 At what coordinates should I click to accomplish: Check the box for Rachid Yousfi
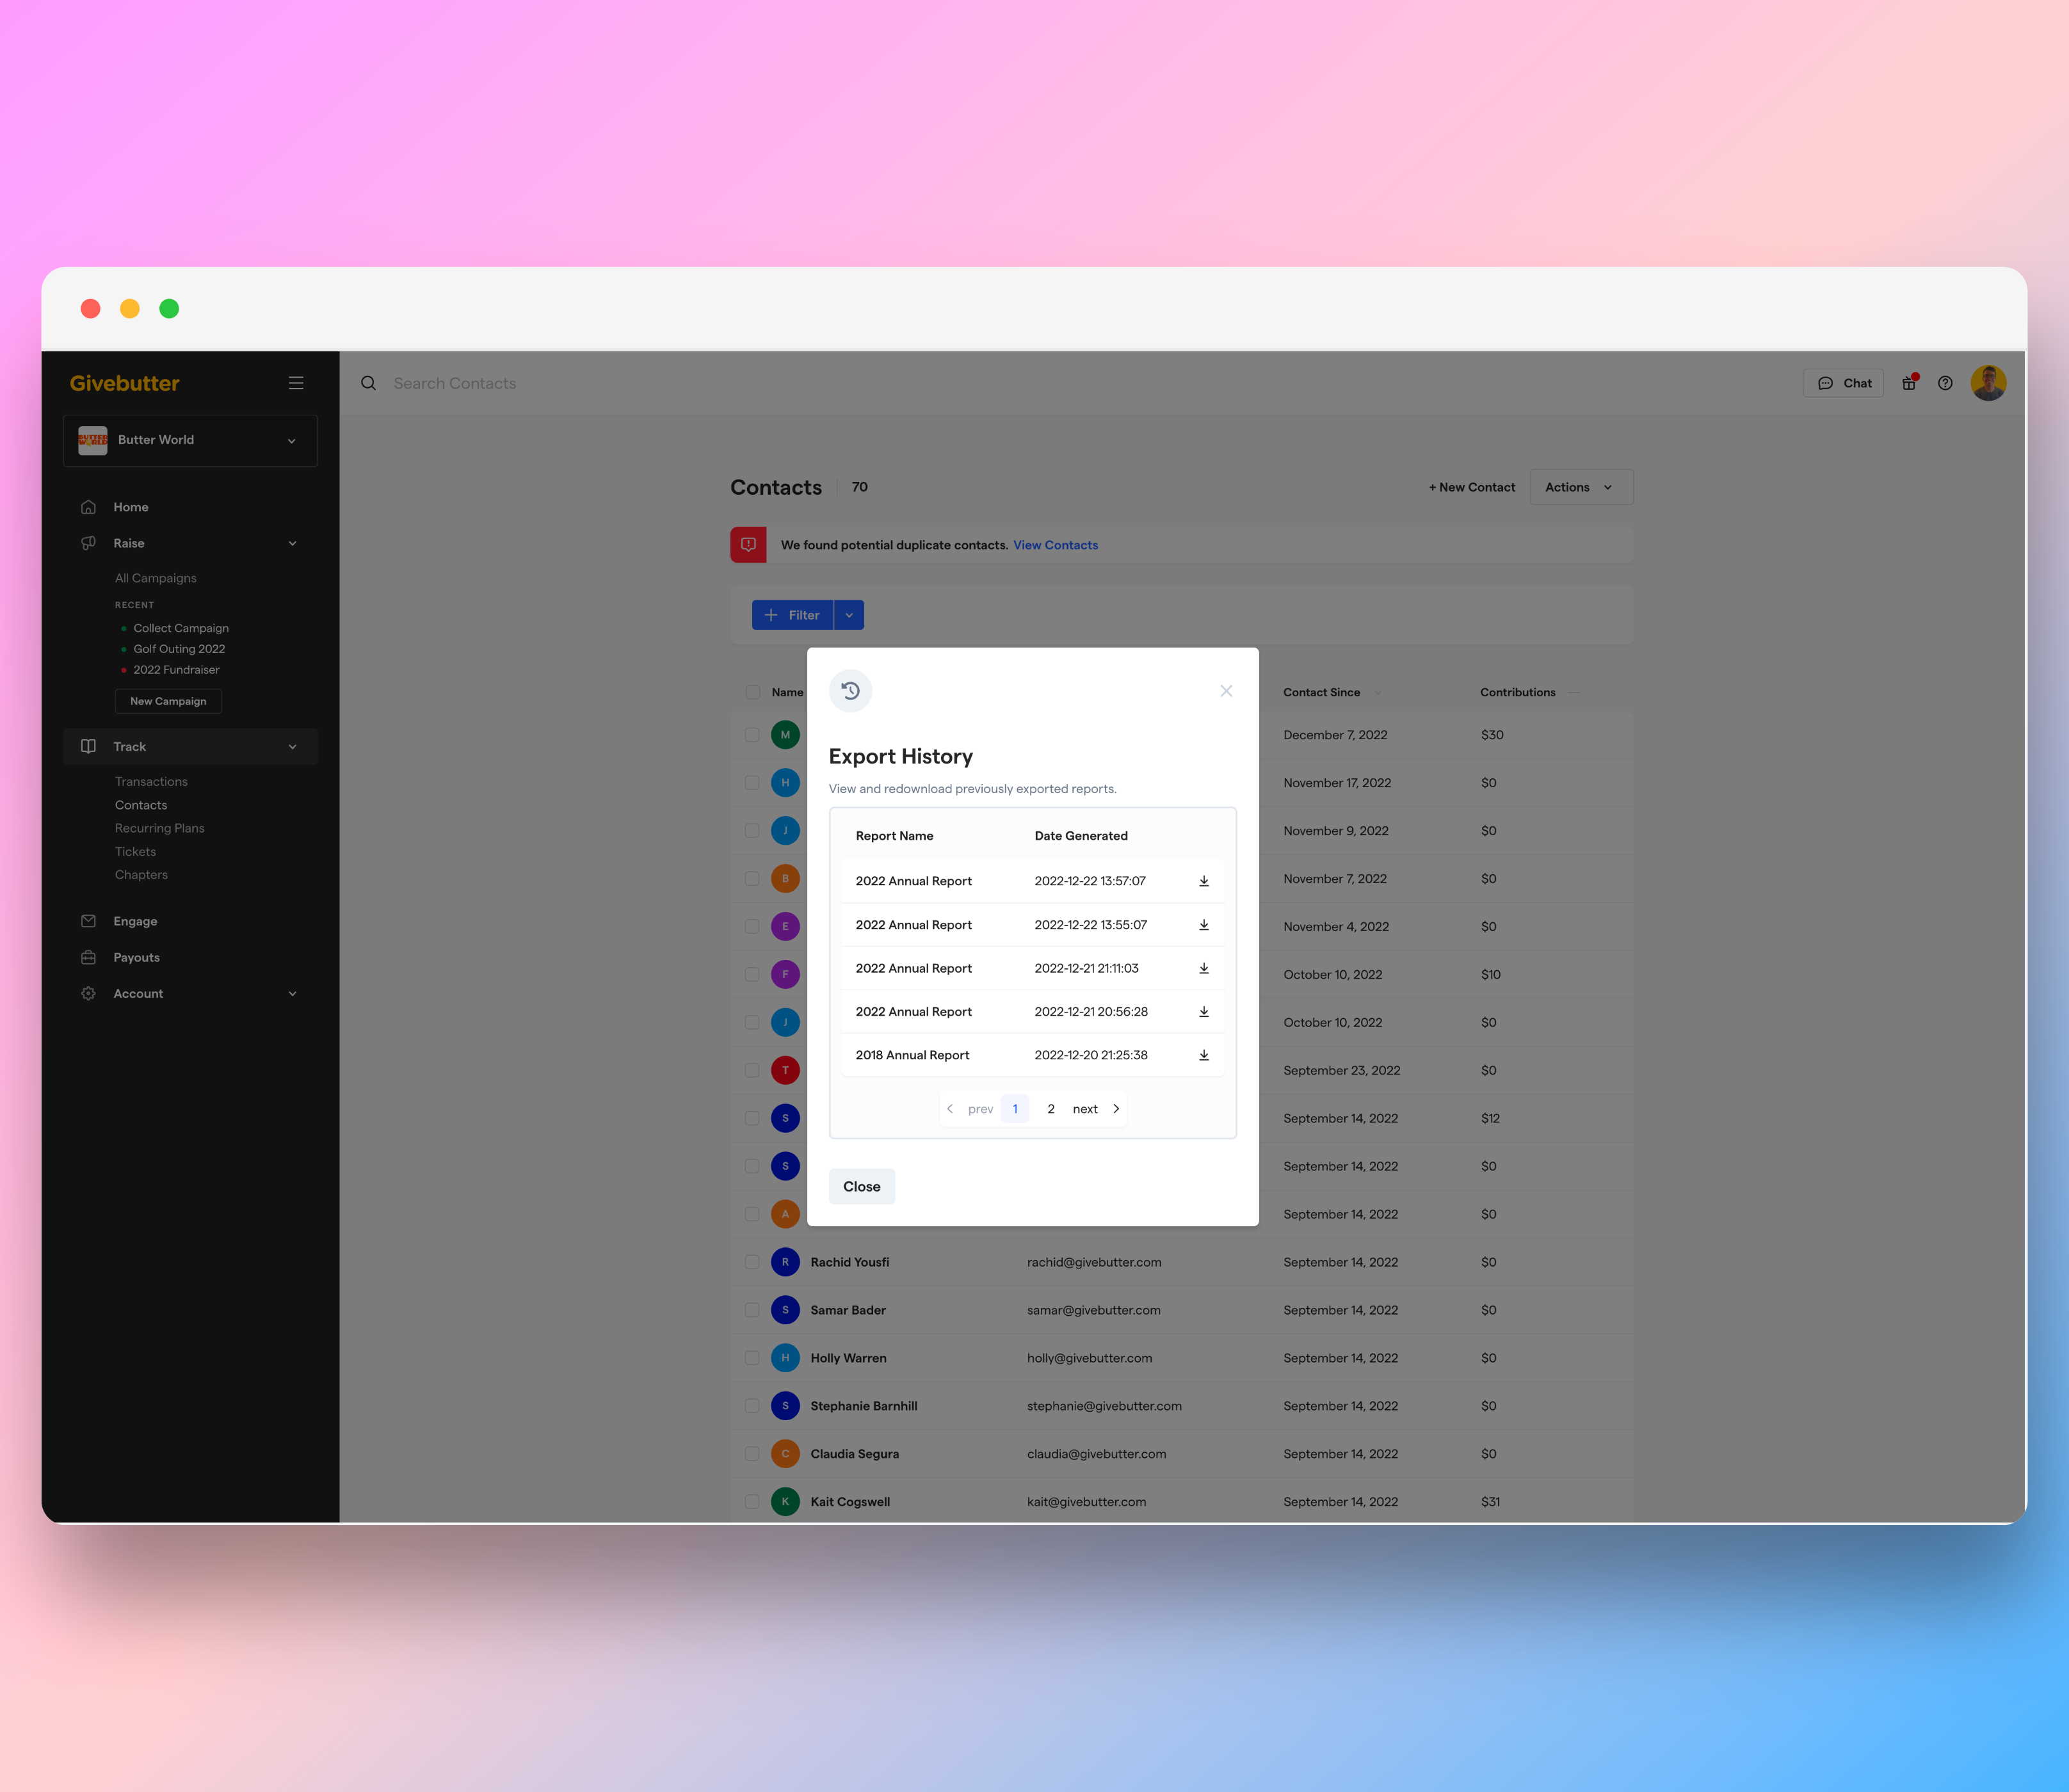coord(752,1262)
